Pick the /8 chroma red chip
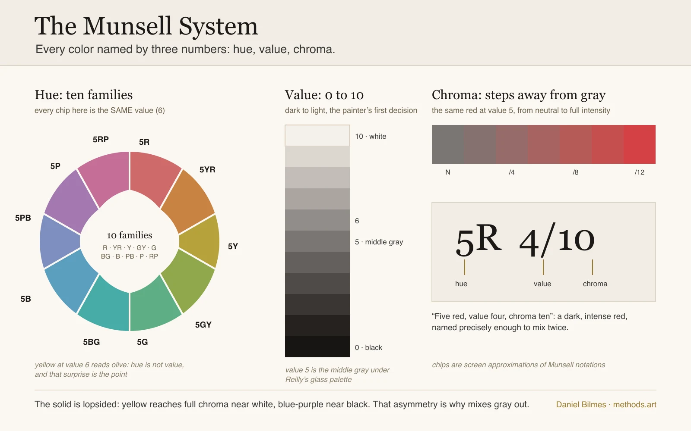Viewport: 691px width, 431px height. pos(576,144)
